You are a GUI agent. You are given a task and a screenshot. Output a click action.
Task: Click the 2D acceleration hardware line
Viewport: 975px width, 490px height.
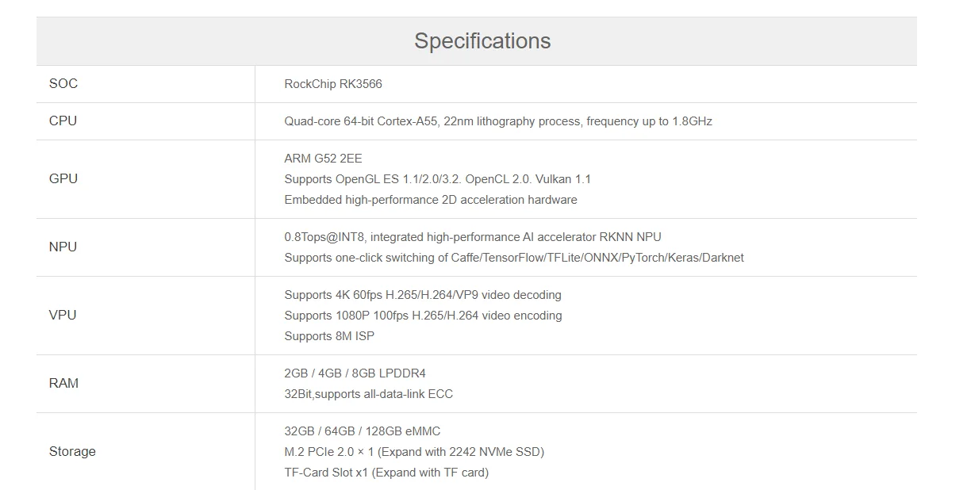click(x=431, y=200)
